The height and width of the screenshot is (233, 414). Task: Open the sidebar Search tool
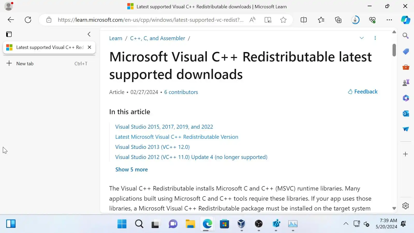click(x=406, y=35)
